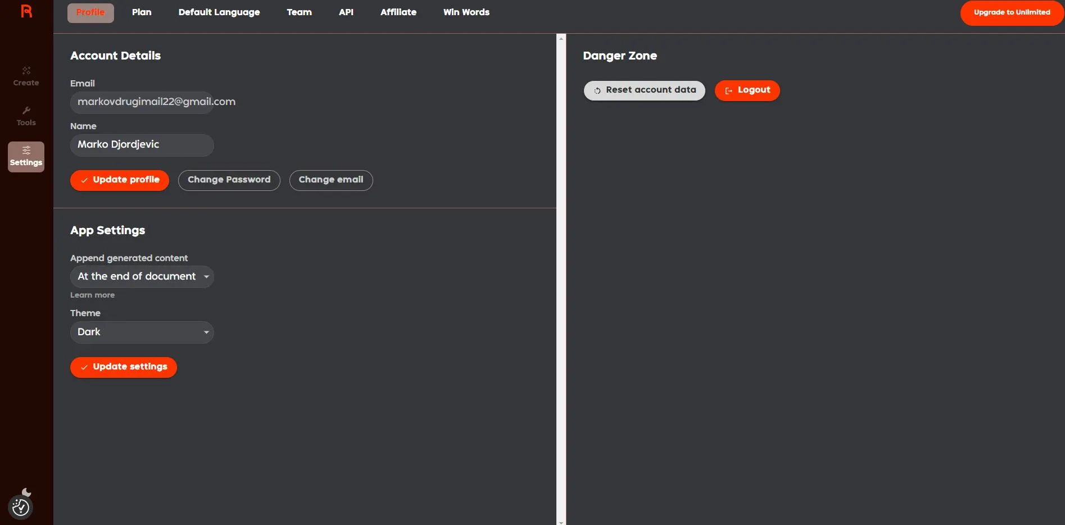Click the circular checkmark progress icon

pos(21,508)
